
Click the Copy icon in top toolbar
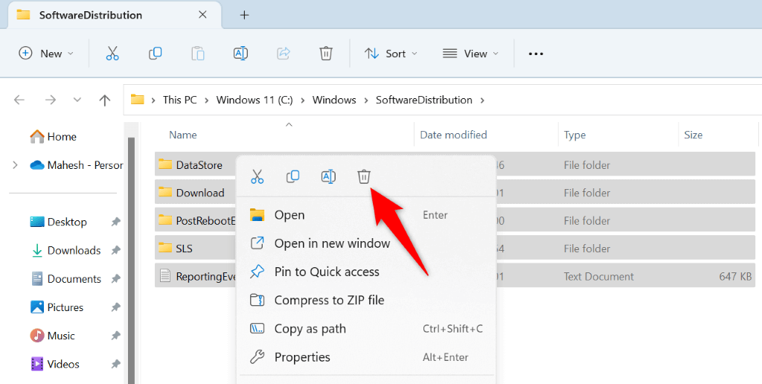[155, 54]
